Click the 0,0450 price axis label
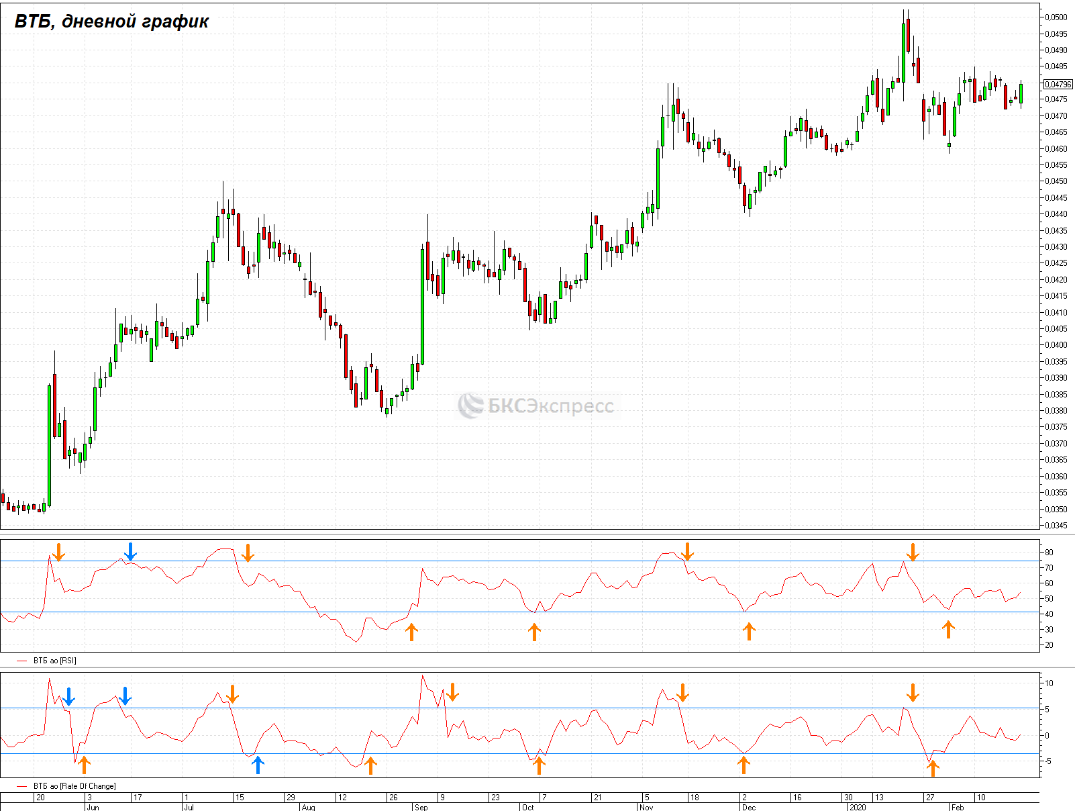 (x=1056, y=181)
